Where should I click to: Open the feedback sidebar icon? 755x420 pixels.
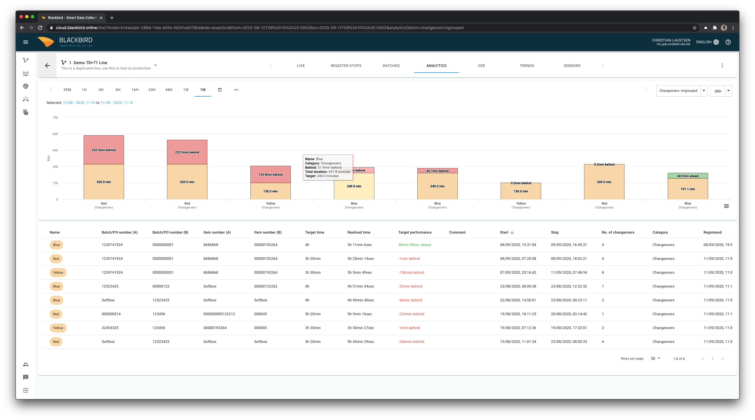coord(26,377)
